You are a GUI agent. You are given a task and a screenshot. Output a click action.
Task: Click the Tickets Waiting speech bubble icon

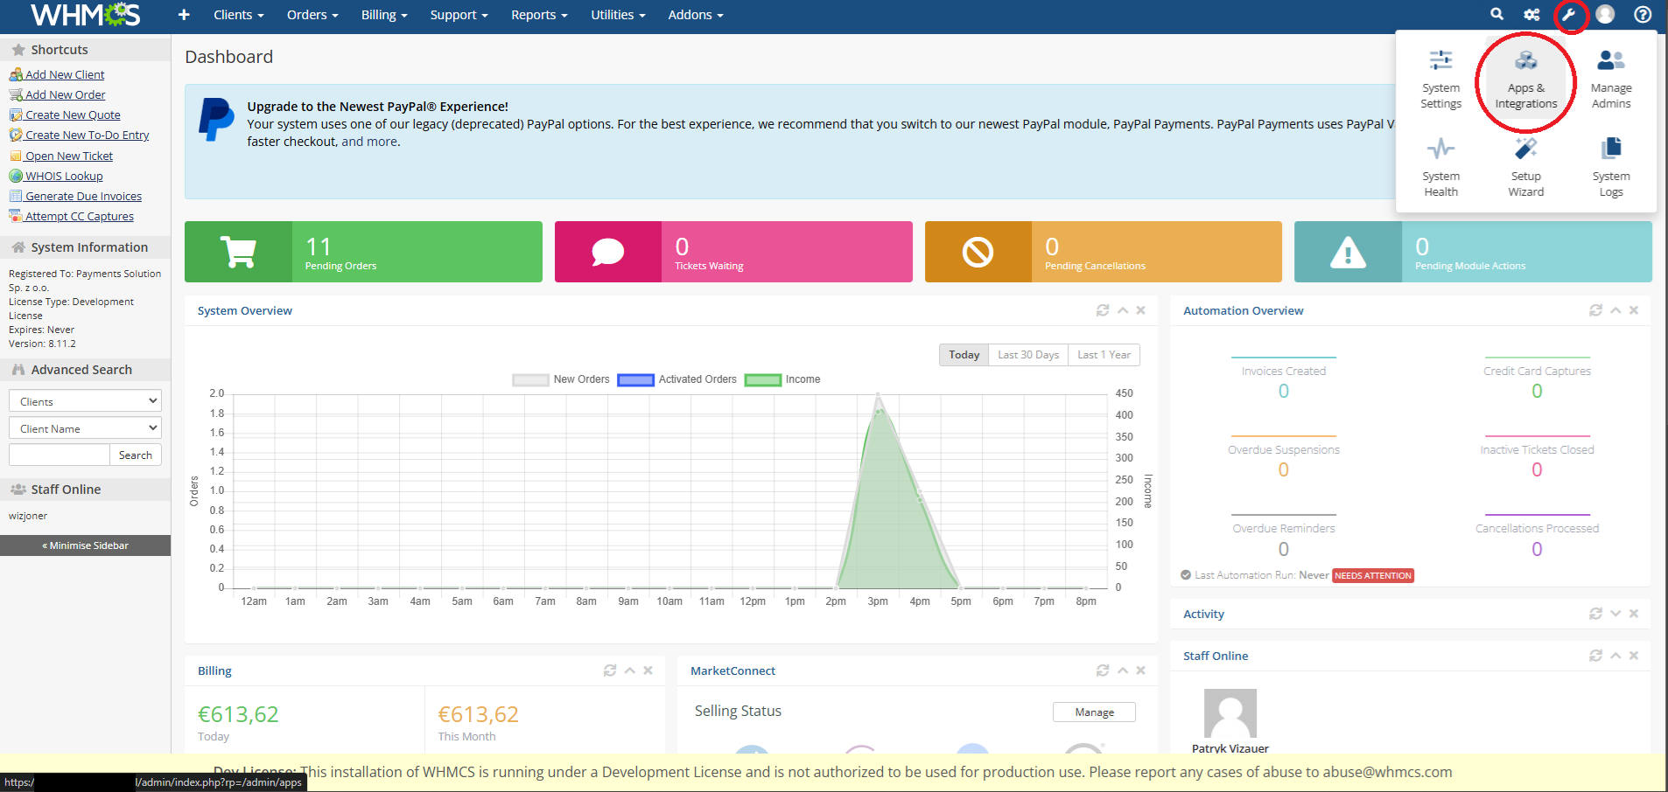point(608,252)
